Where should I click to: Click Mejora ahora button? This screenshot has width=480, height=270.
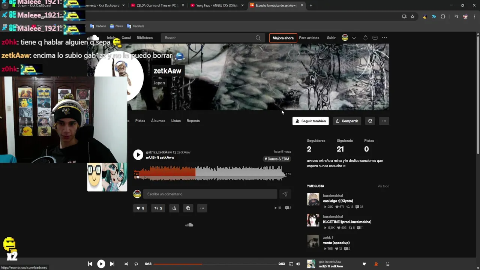coord(283,38)
